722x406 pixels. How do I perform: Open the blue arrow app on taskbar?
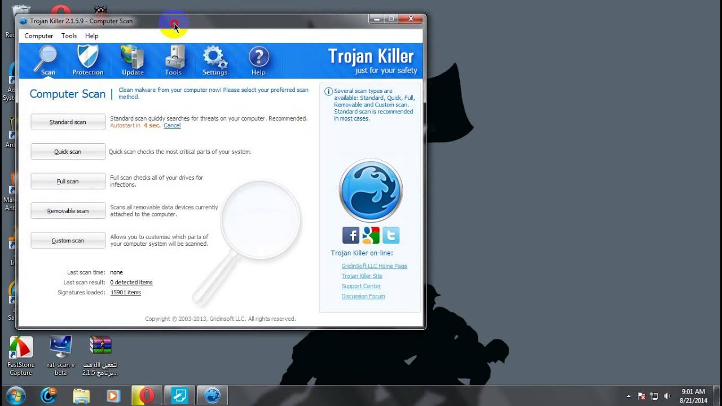[179, 396]
